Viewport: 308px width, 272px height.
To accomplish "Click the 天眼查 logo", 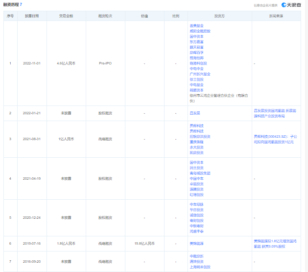I will [x=291, y=5].
